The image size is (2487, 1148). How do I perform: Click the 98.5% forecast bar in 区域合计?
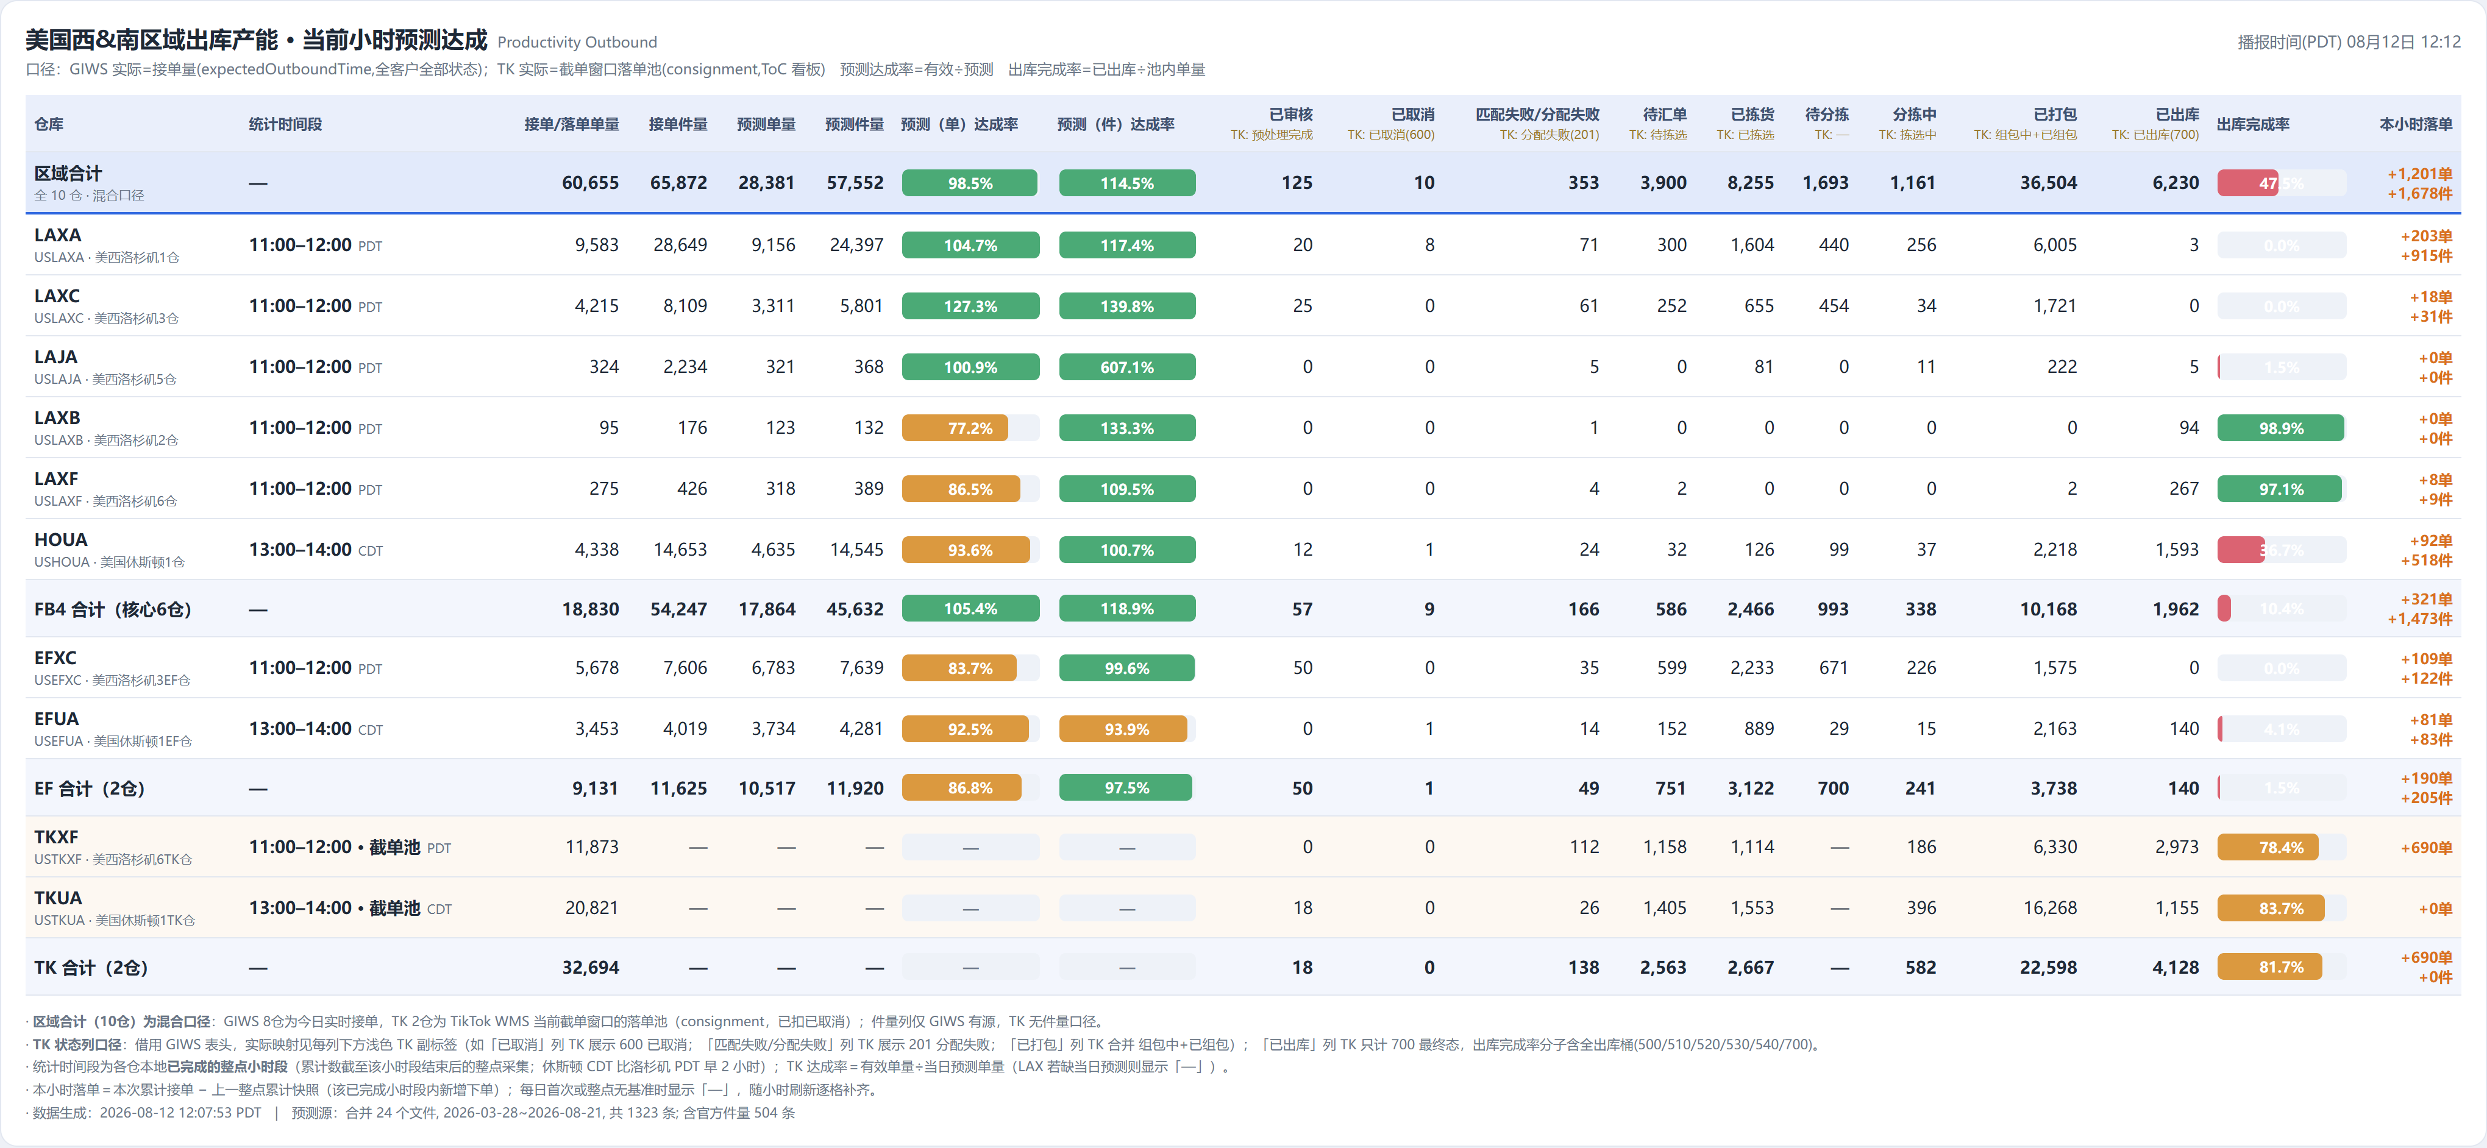coord(969,183)
